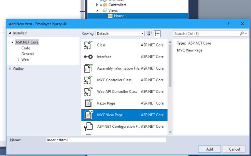Screen dimensions: 251x156
Task: Open the Sort by Default dropdown
Action: pyautogui.click(x=120, y=34)
